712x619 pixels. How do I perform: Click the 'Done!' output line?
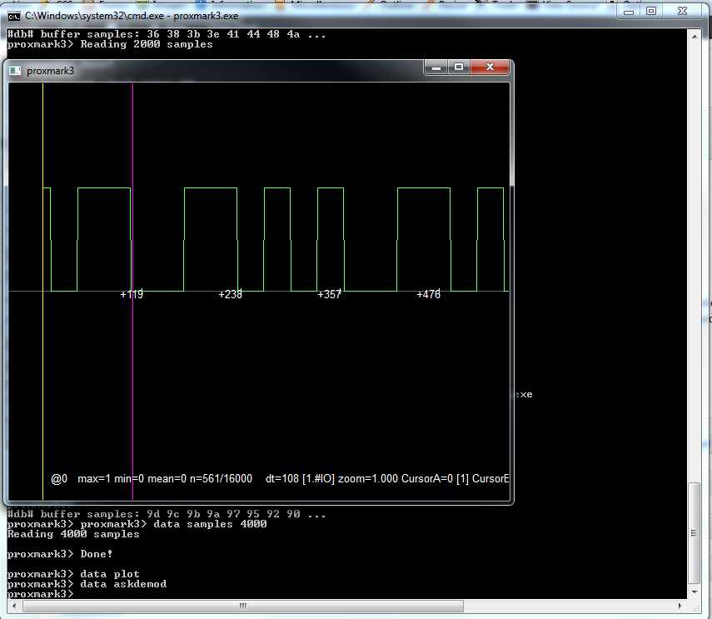coord(97,554)
